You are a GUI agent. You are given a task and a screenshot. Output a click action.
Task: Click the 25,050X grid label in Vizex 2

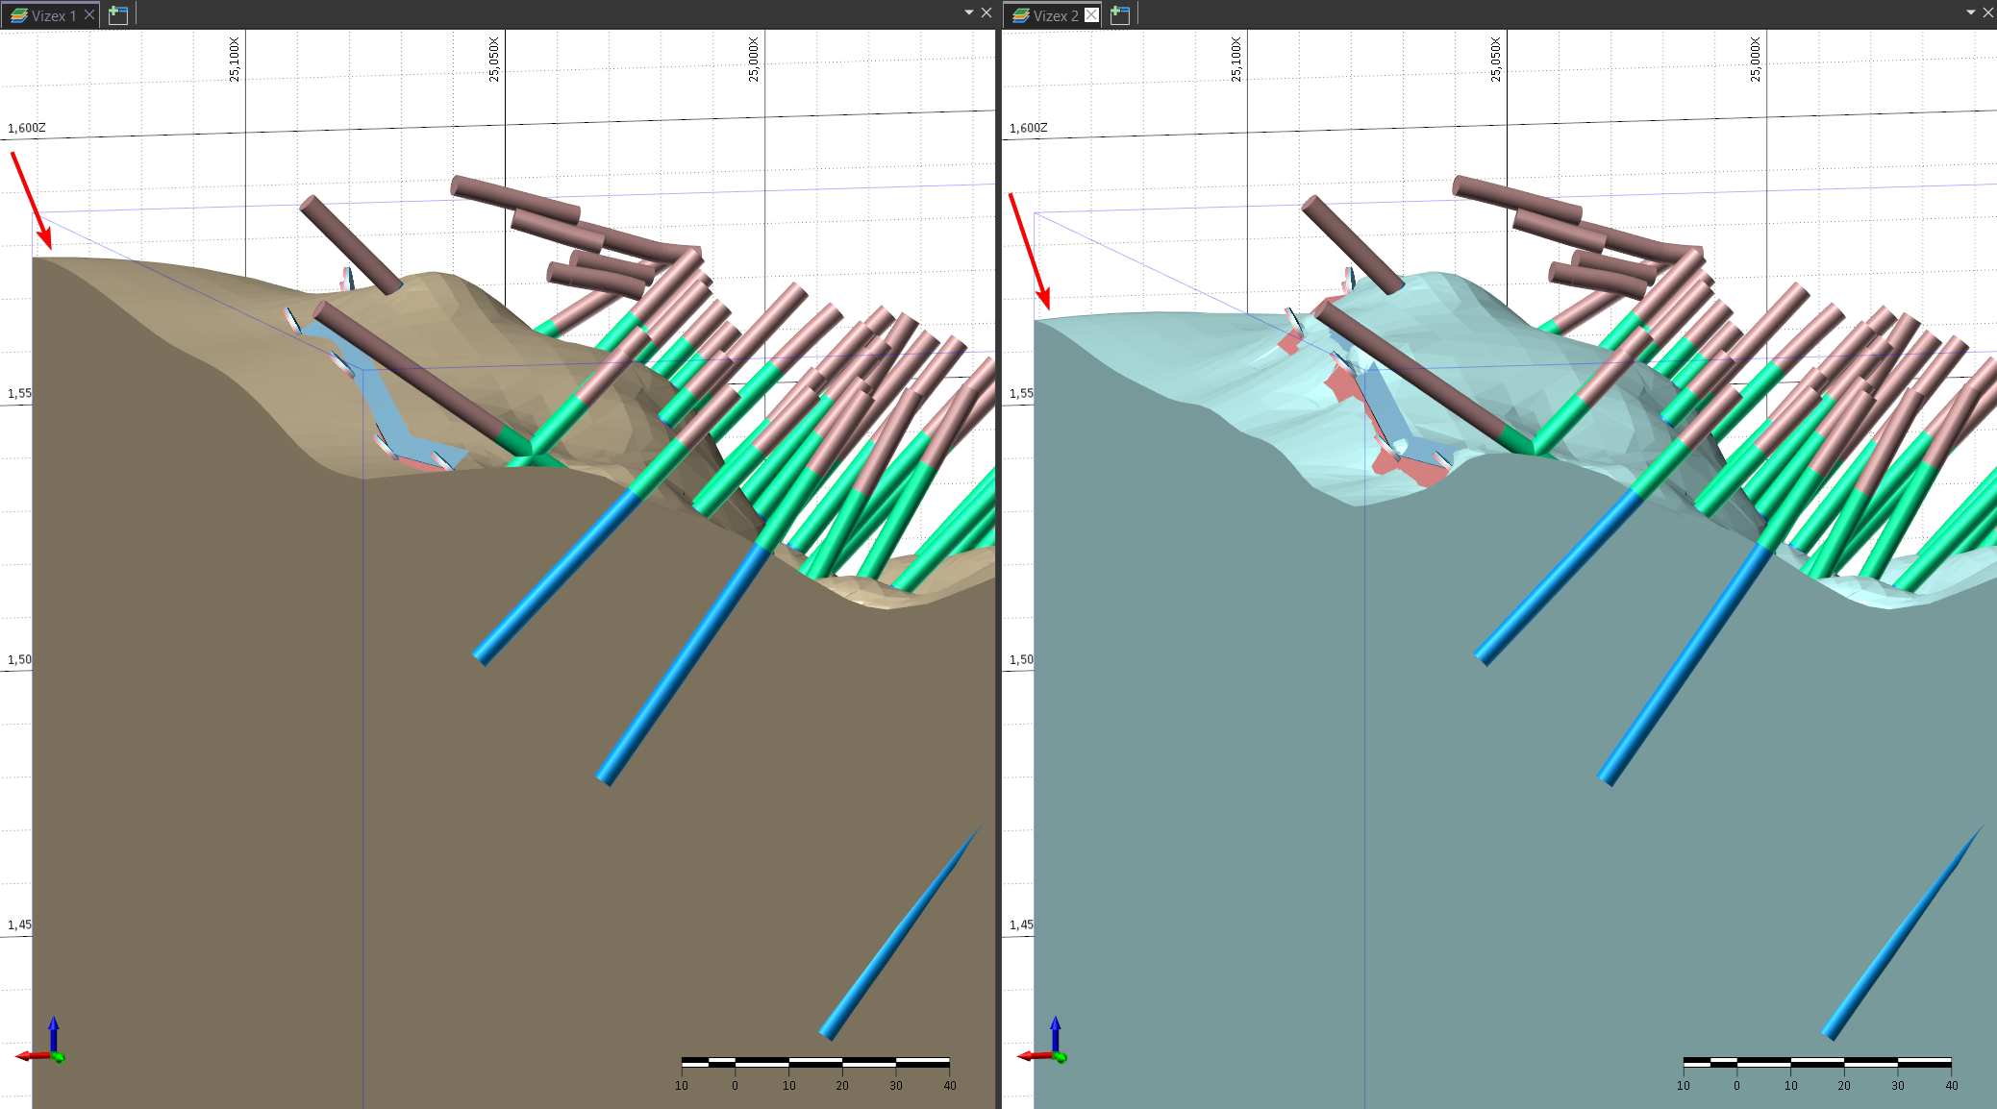pos(1495,60)
